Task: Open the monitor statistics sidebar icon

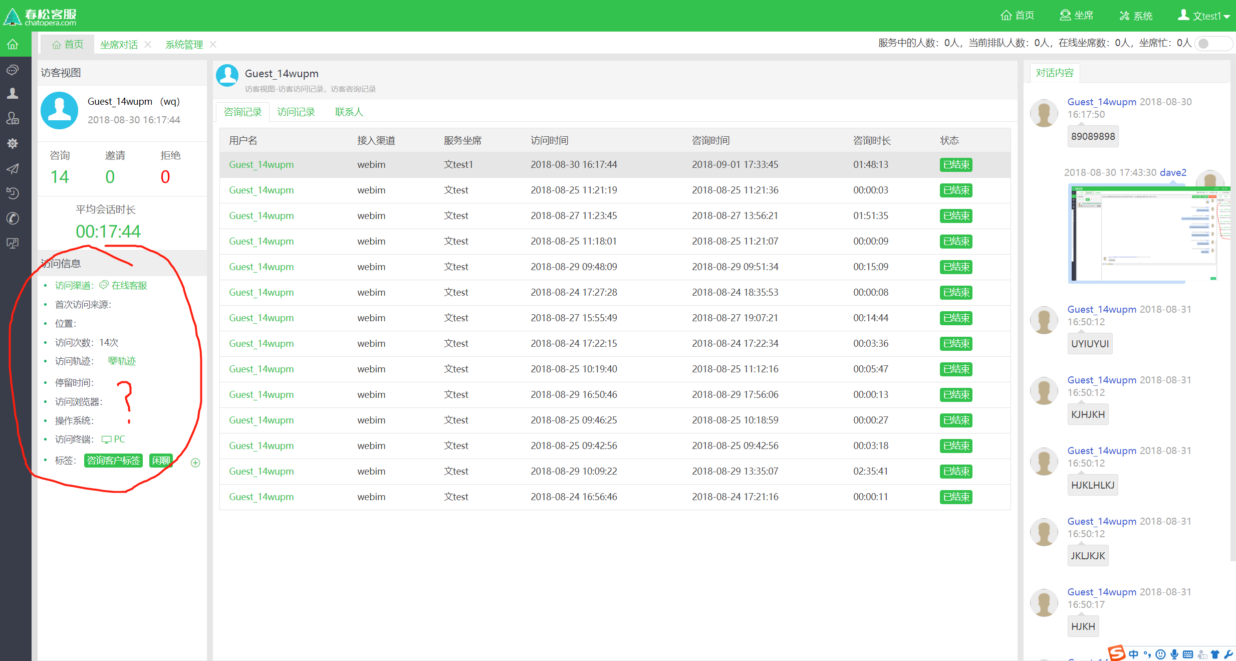Action: [13, 244]
